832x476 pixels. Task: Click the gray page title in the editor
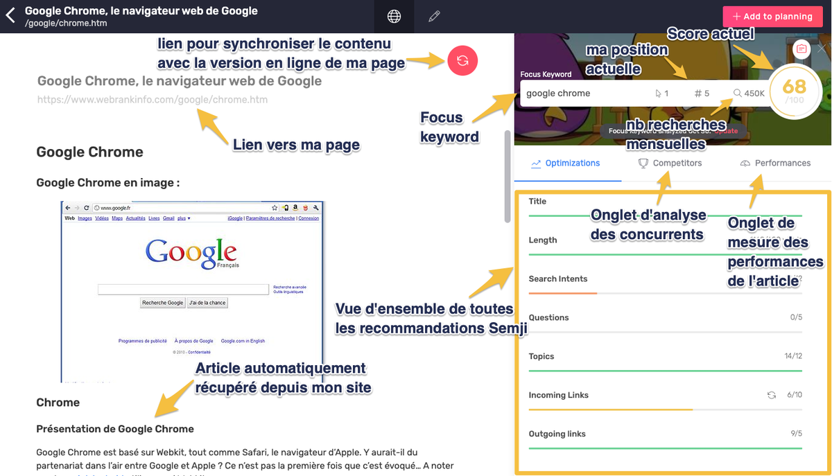(180, 81)
